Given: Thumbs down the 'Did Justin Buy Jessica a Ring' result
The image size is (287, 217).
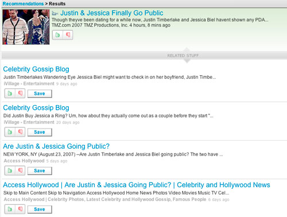Looking at the screenshot, I should point(20,132).
